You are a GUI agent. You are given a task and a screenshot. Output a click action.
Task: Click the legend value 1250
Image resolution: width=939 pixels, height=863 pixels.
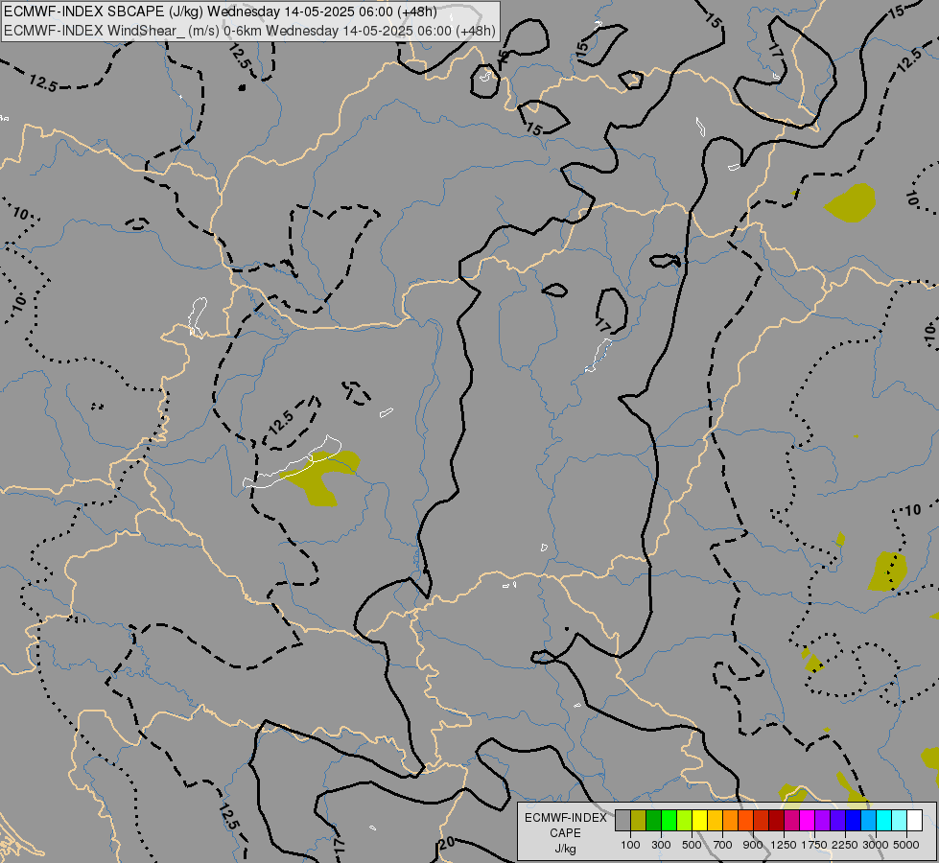pyautogui.click(x=784, y=845)
